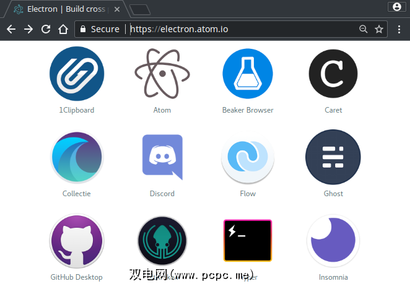Click the Collectie wave icon

(77, 157)
